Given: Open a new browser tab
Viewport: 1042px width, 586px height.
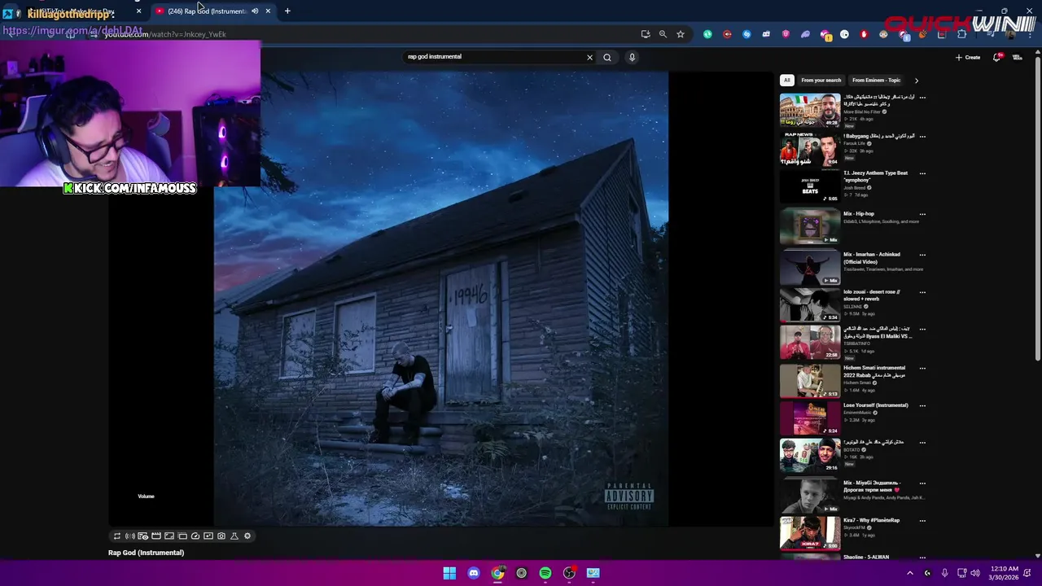Looking at the screenshot, I should tap(287, 11).
